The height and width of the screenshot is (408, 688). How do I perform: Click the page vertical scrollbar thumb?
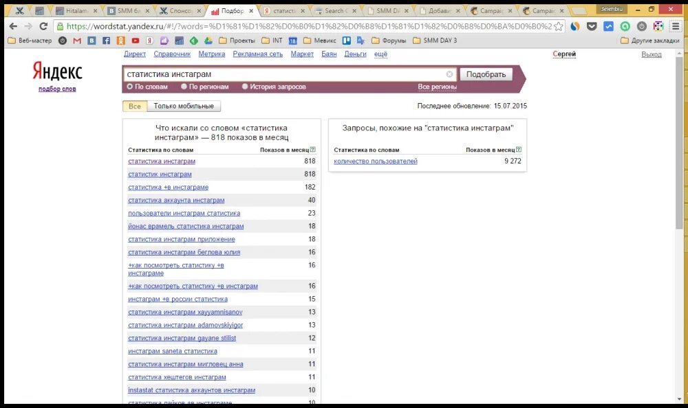(679, 142)
